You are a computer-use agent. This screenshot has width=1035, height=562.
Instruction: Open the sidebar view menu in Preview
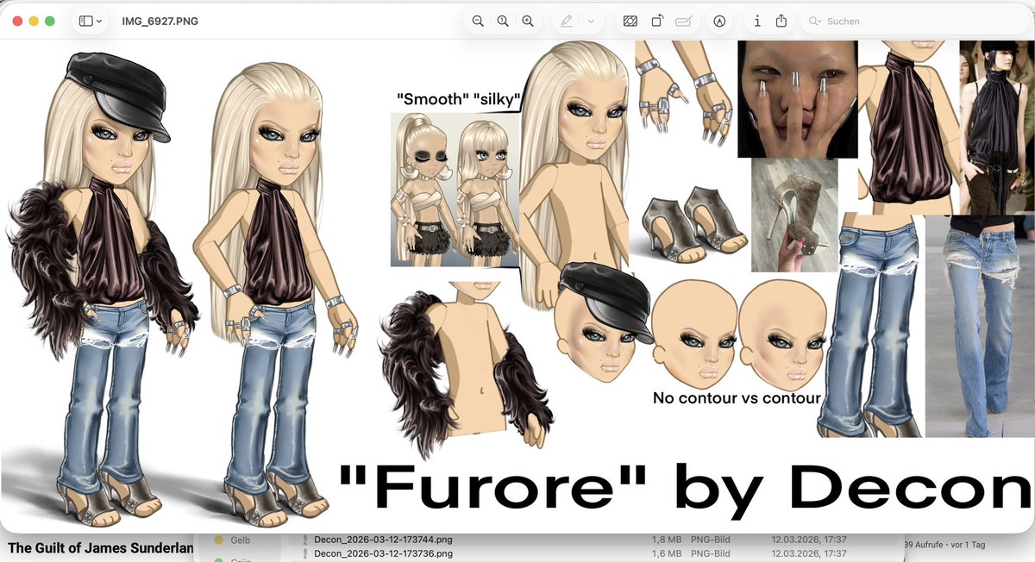tap(90, 21)
